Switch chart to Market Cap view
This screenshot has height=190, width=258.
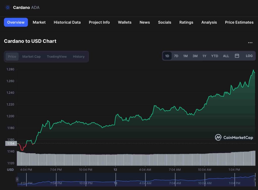tap(31, 56)
